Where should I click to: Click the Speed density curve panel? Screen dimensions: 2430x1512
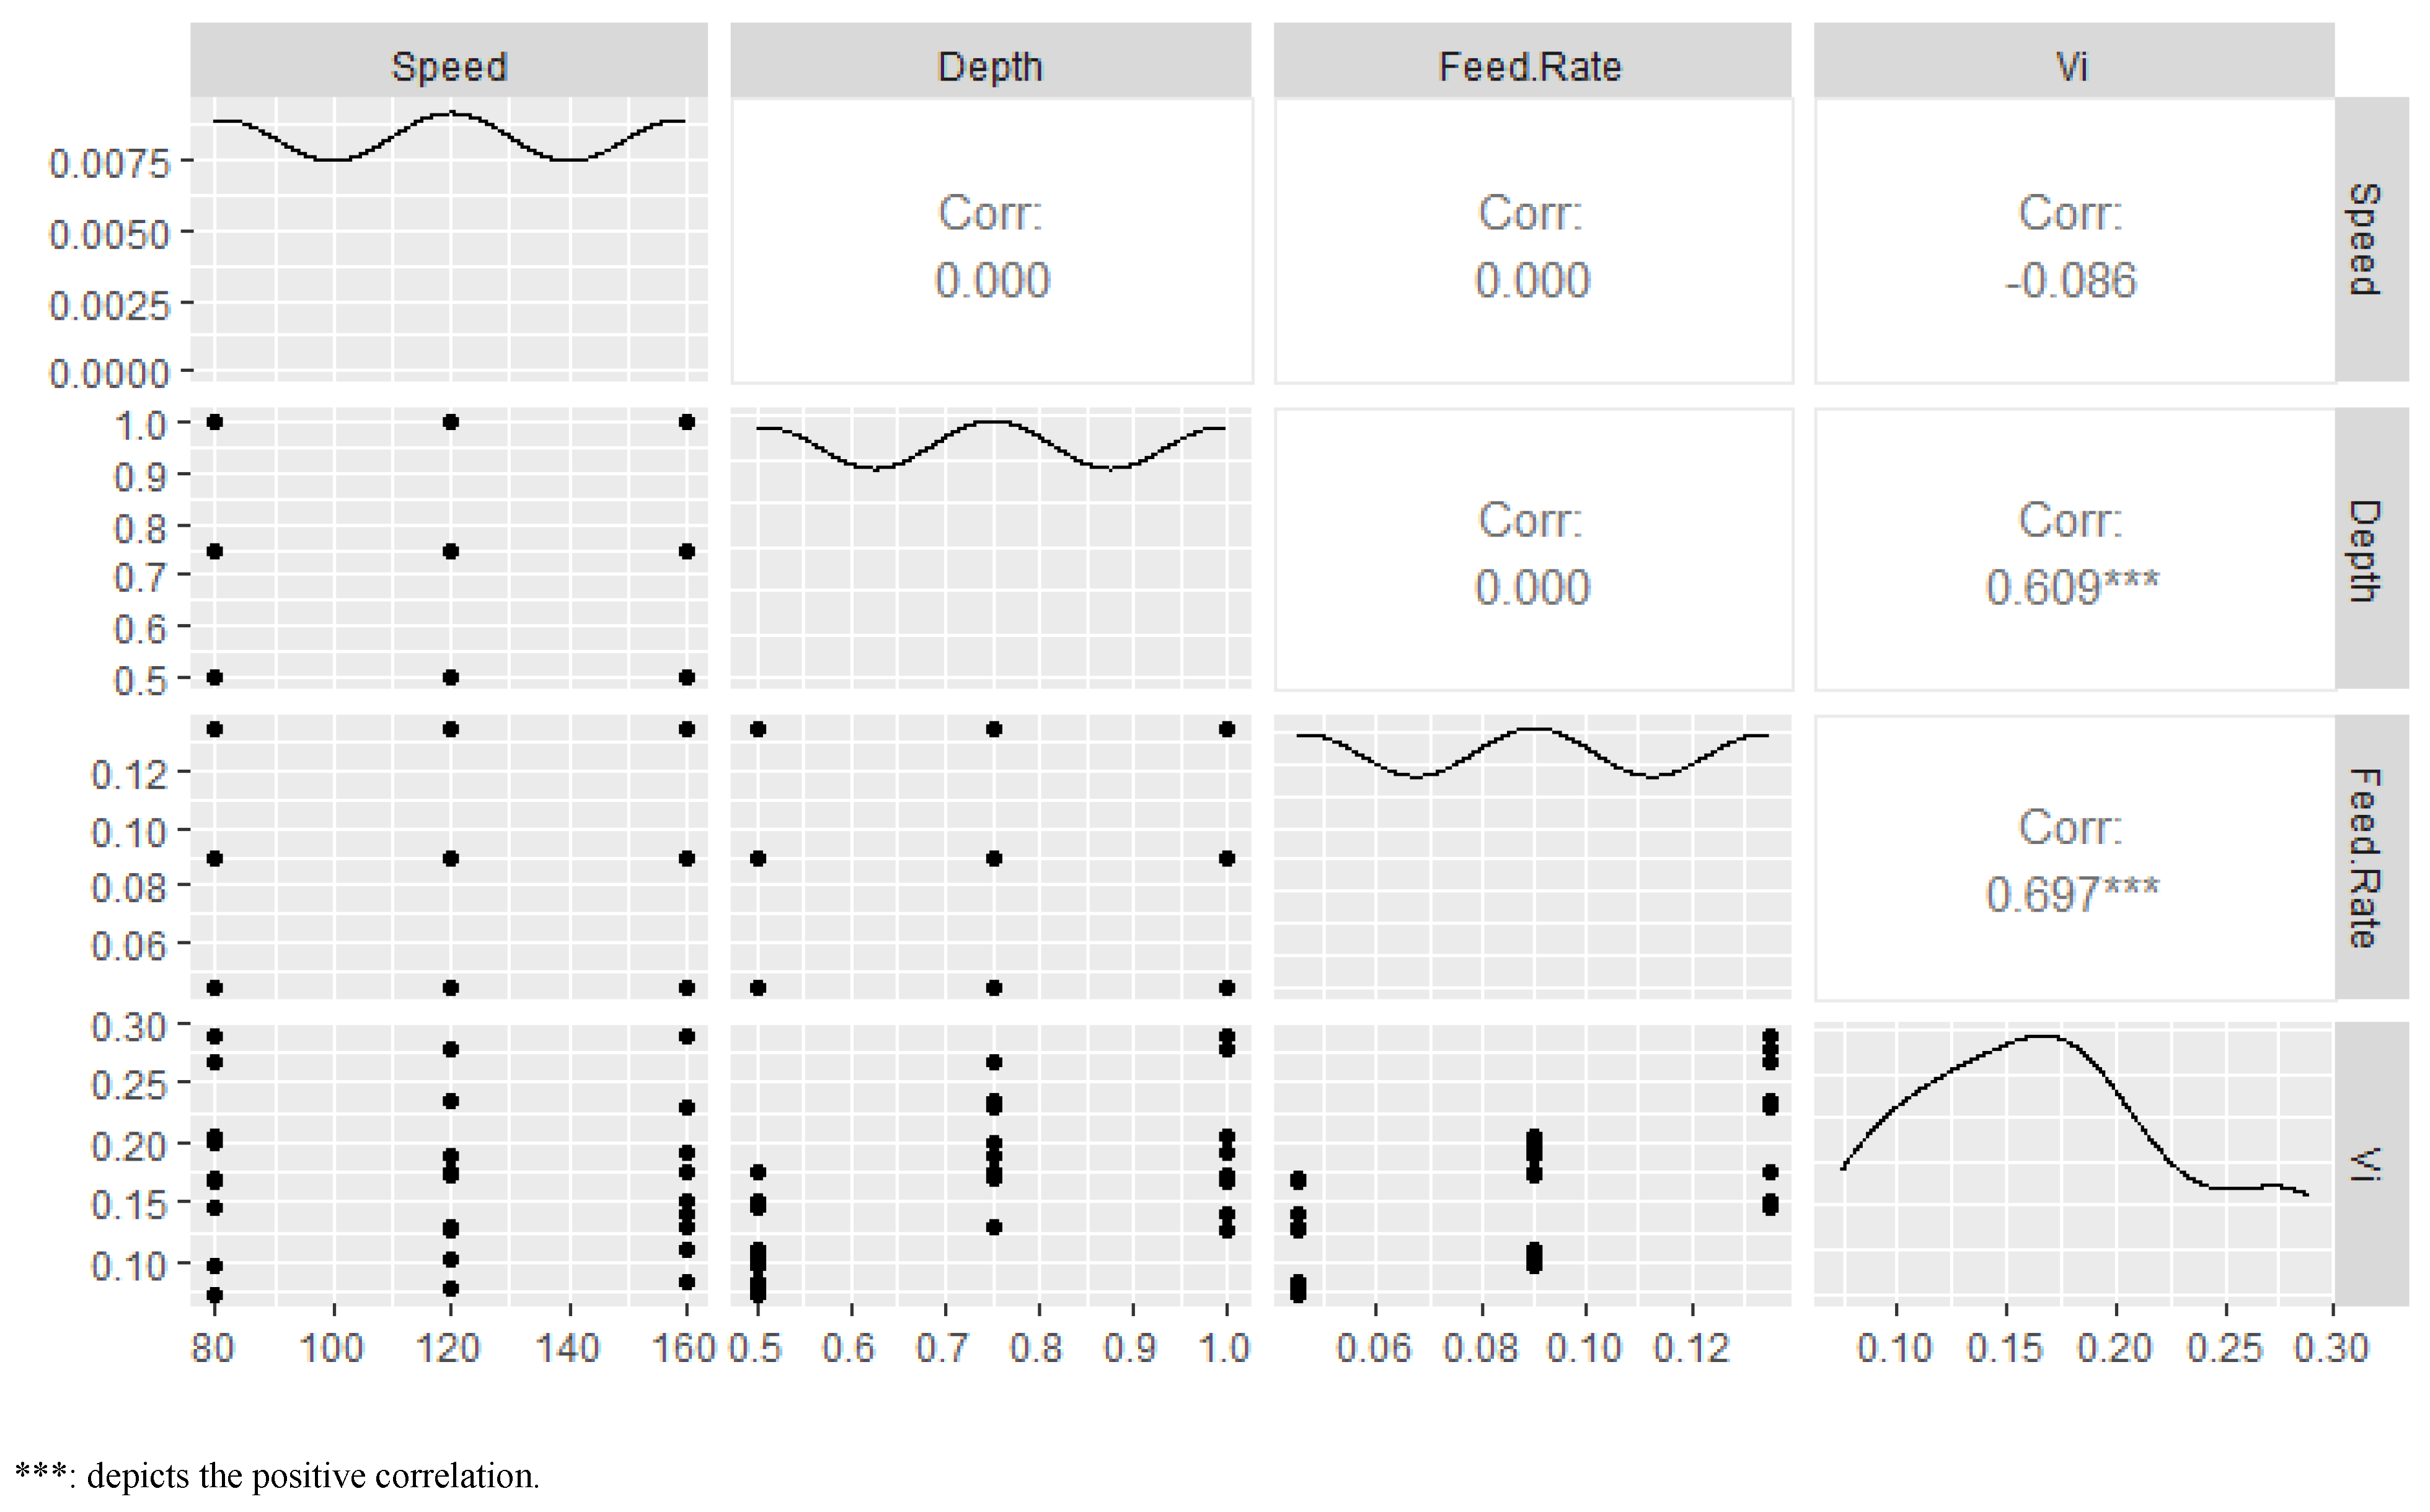coord(448,239)
